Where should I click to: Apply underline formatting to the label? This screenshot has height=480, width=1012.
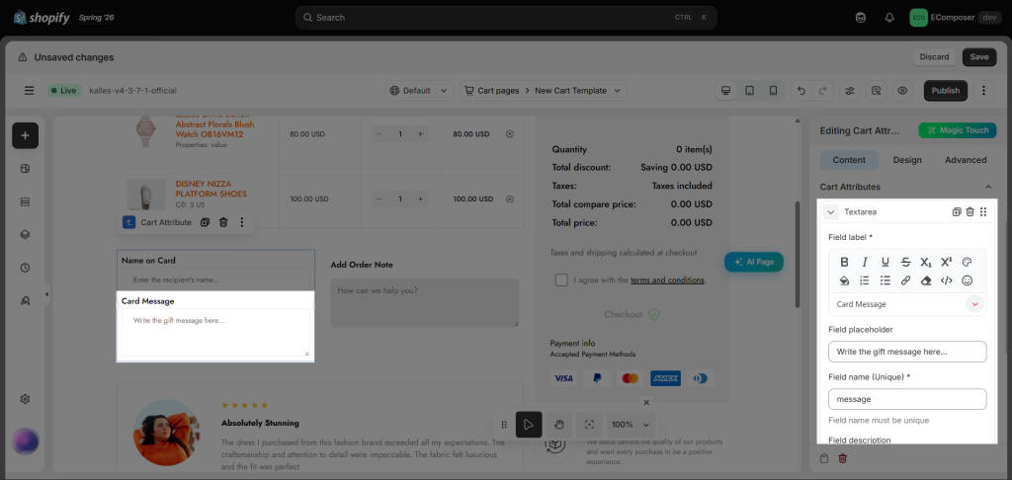(x=885, y=262)
